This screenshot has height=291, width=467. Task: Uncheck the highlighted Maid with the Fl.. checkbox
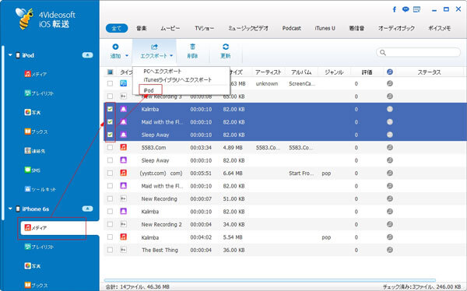pos(110,122)
